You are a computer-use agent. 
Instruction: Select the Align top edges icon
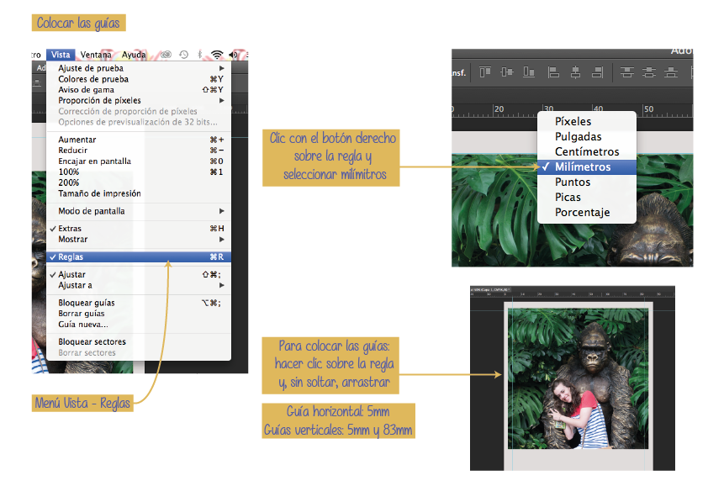[x=485, y=72]
